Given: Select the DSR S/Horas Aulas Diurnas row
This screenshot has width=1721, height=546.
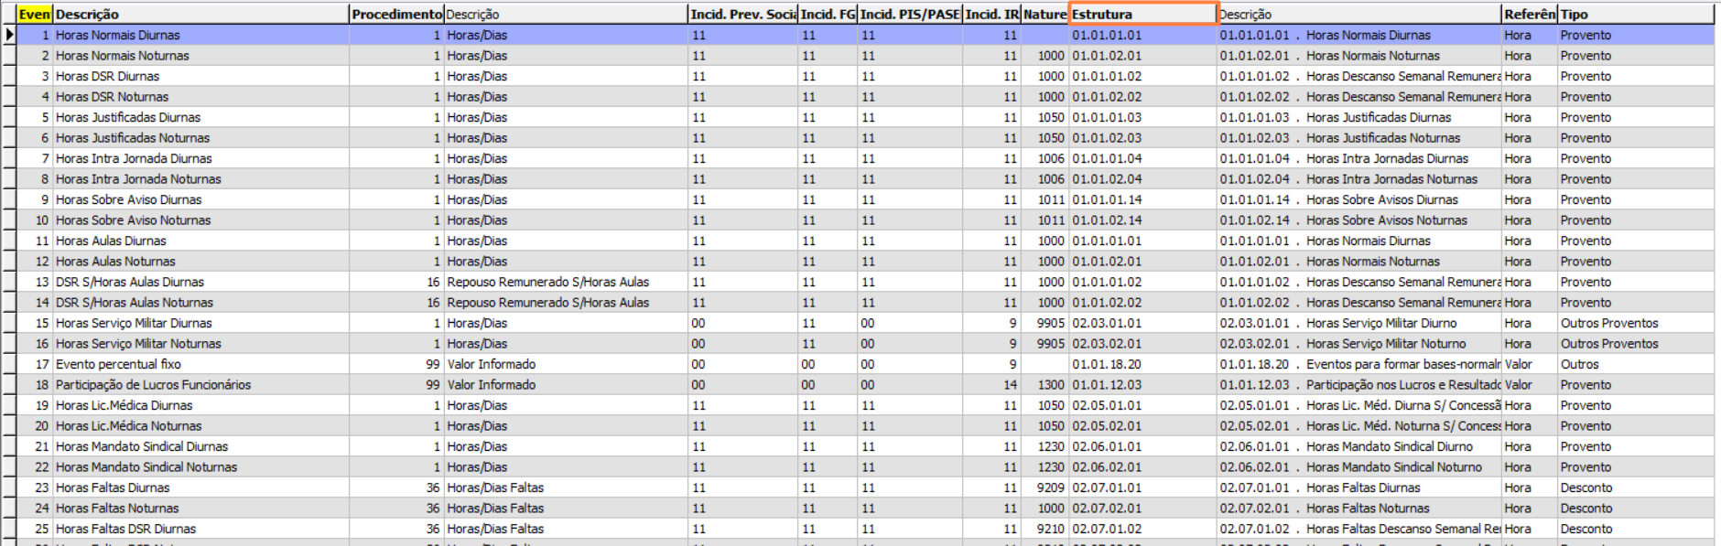Looking at the screenshot, I should 129,282.
